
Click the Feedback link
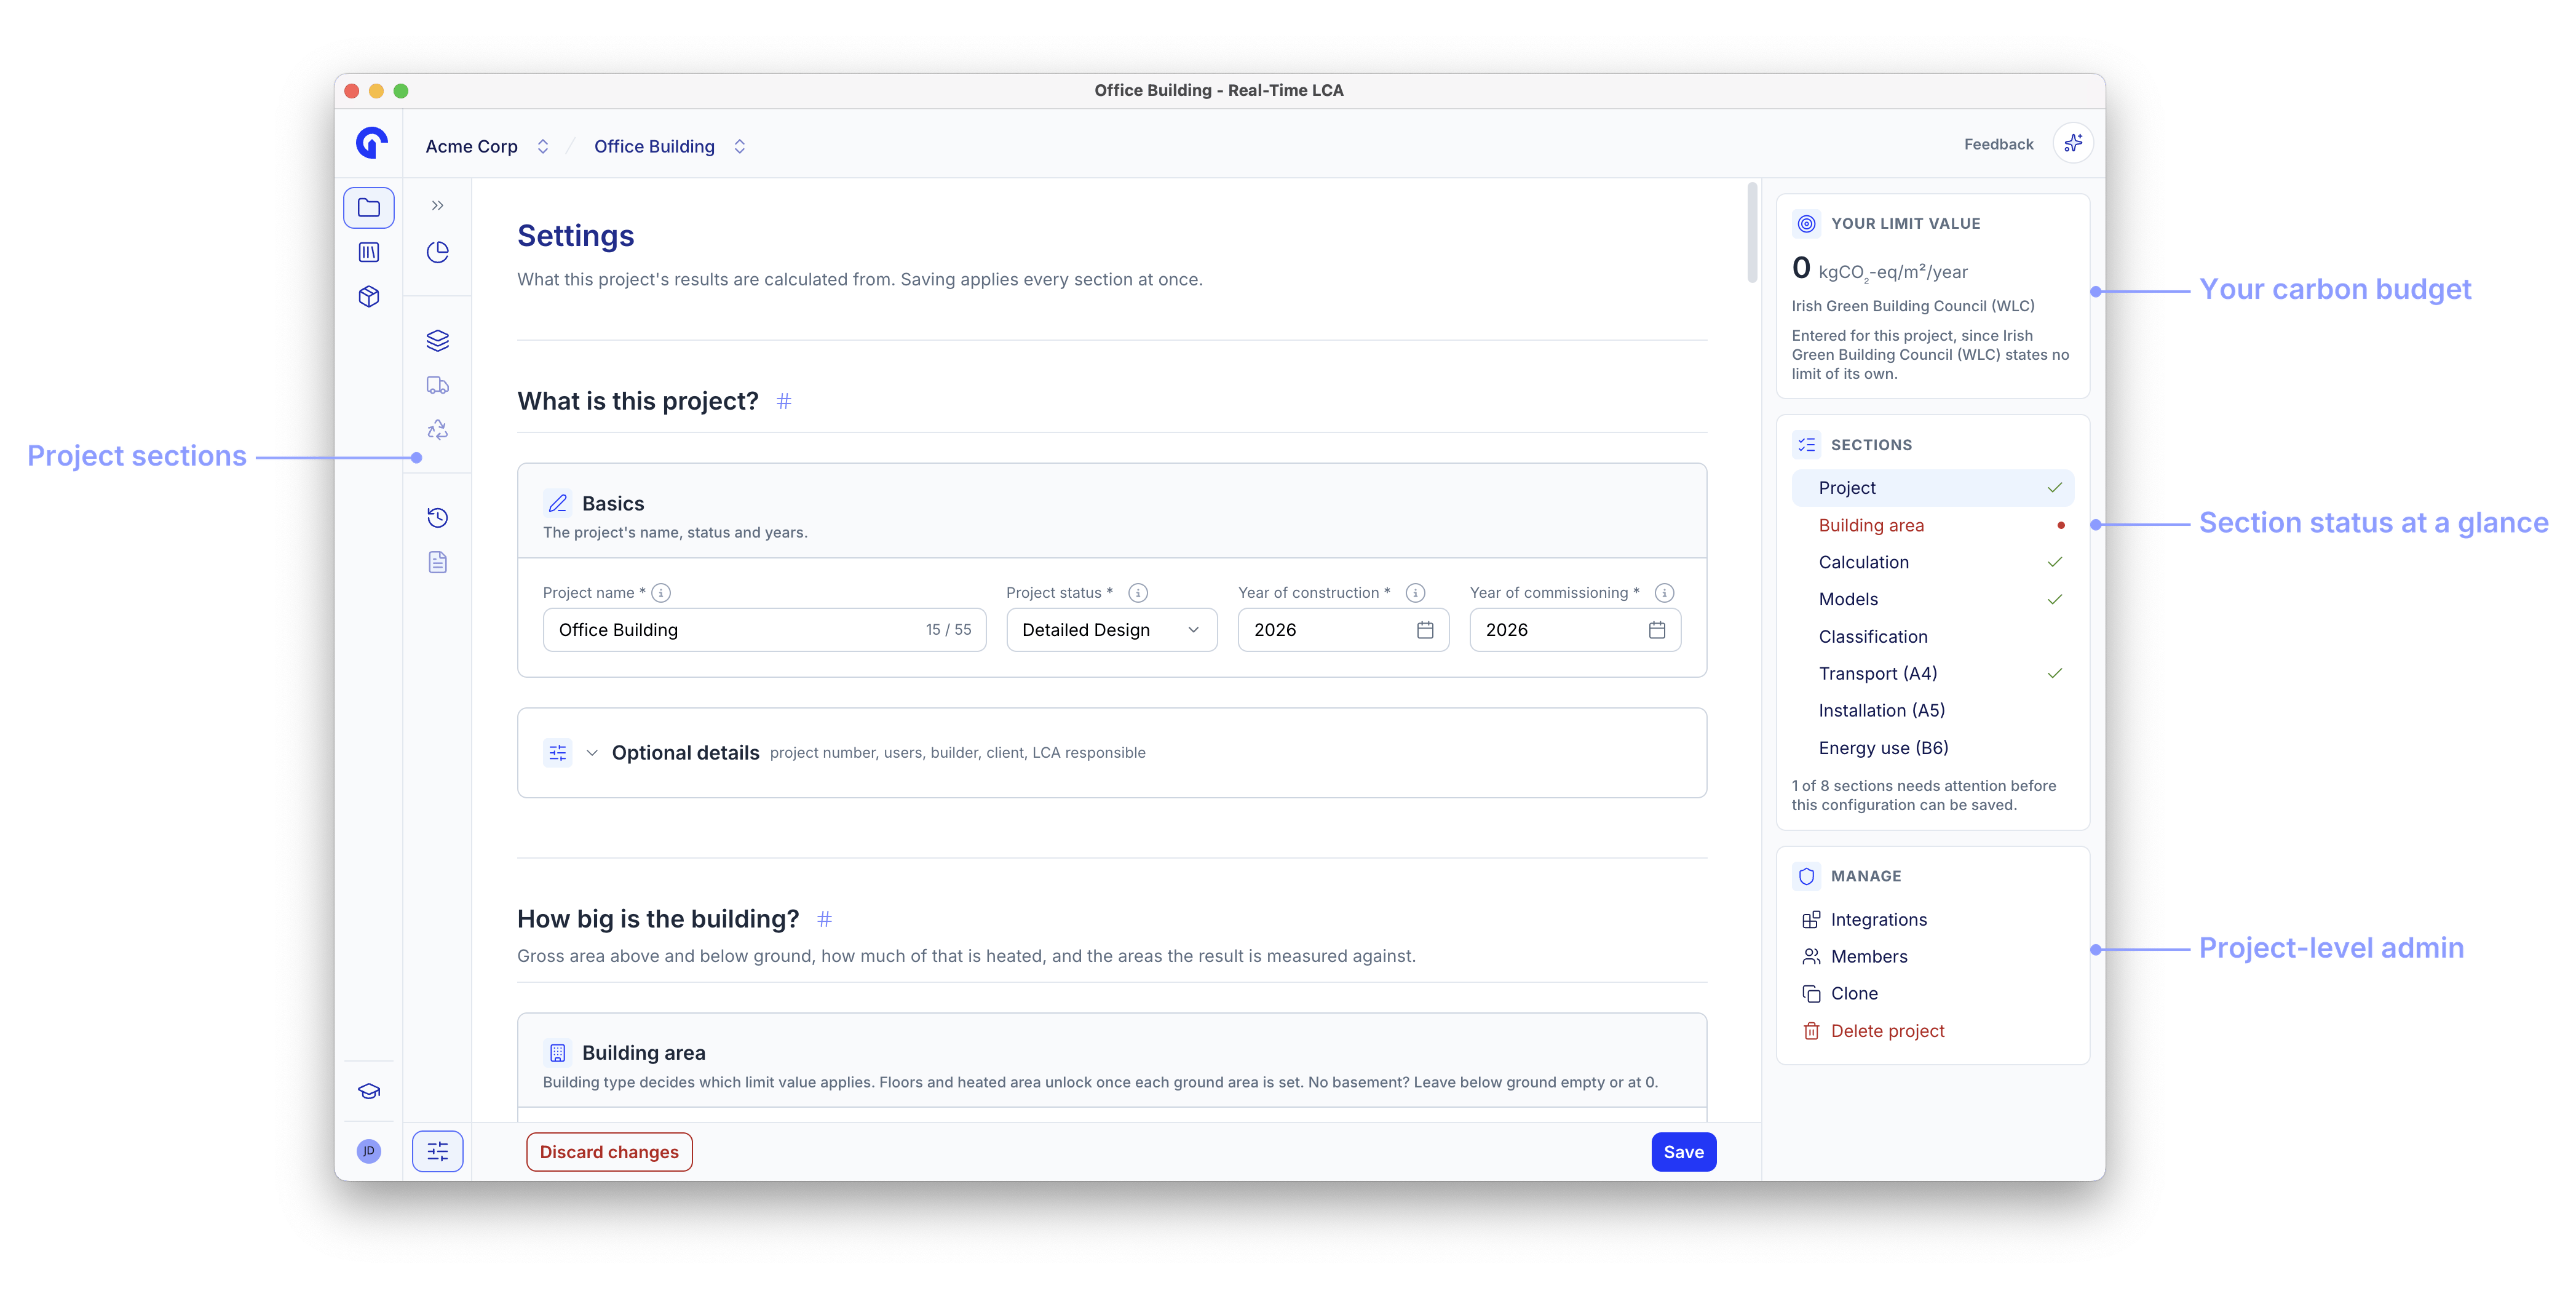1998,144
